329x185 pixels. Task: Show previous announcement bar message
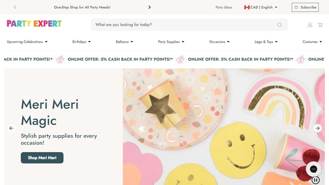pyautogui.click(x=15, y=7)
